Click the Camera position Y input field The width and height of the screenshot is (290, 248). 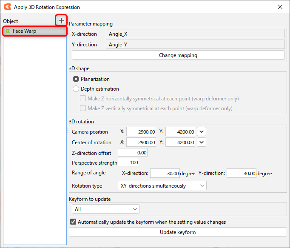click(x=181, y=132)
